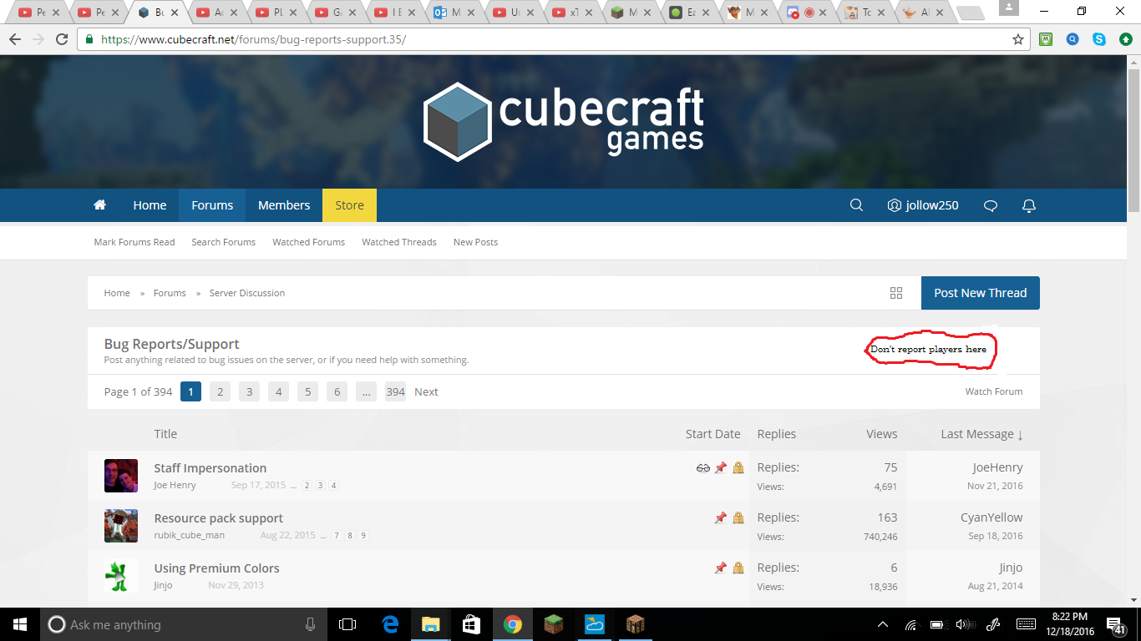Select the Forums nav tab

coord(212,205)
